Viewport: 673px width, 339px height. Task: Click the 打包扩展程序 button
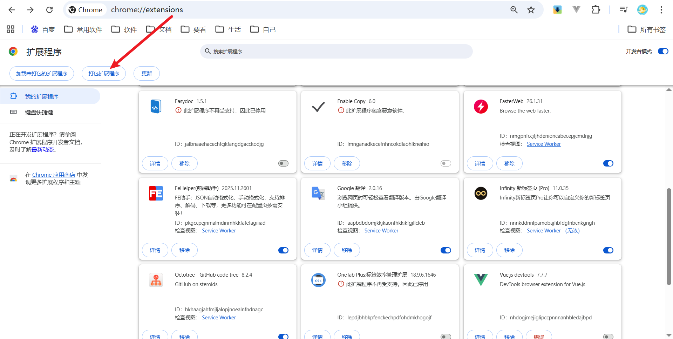pos(104,73)
